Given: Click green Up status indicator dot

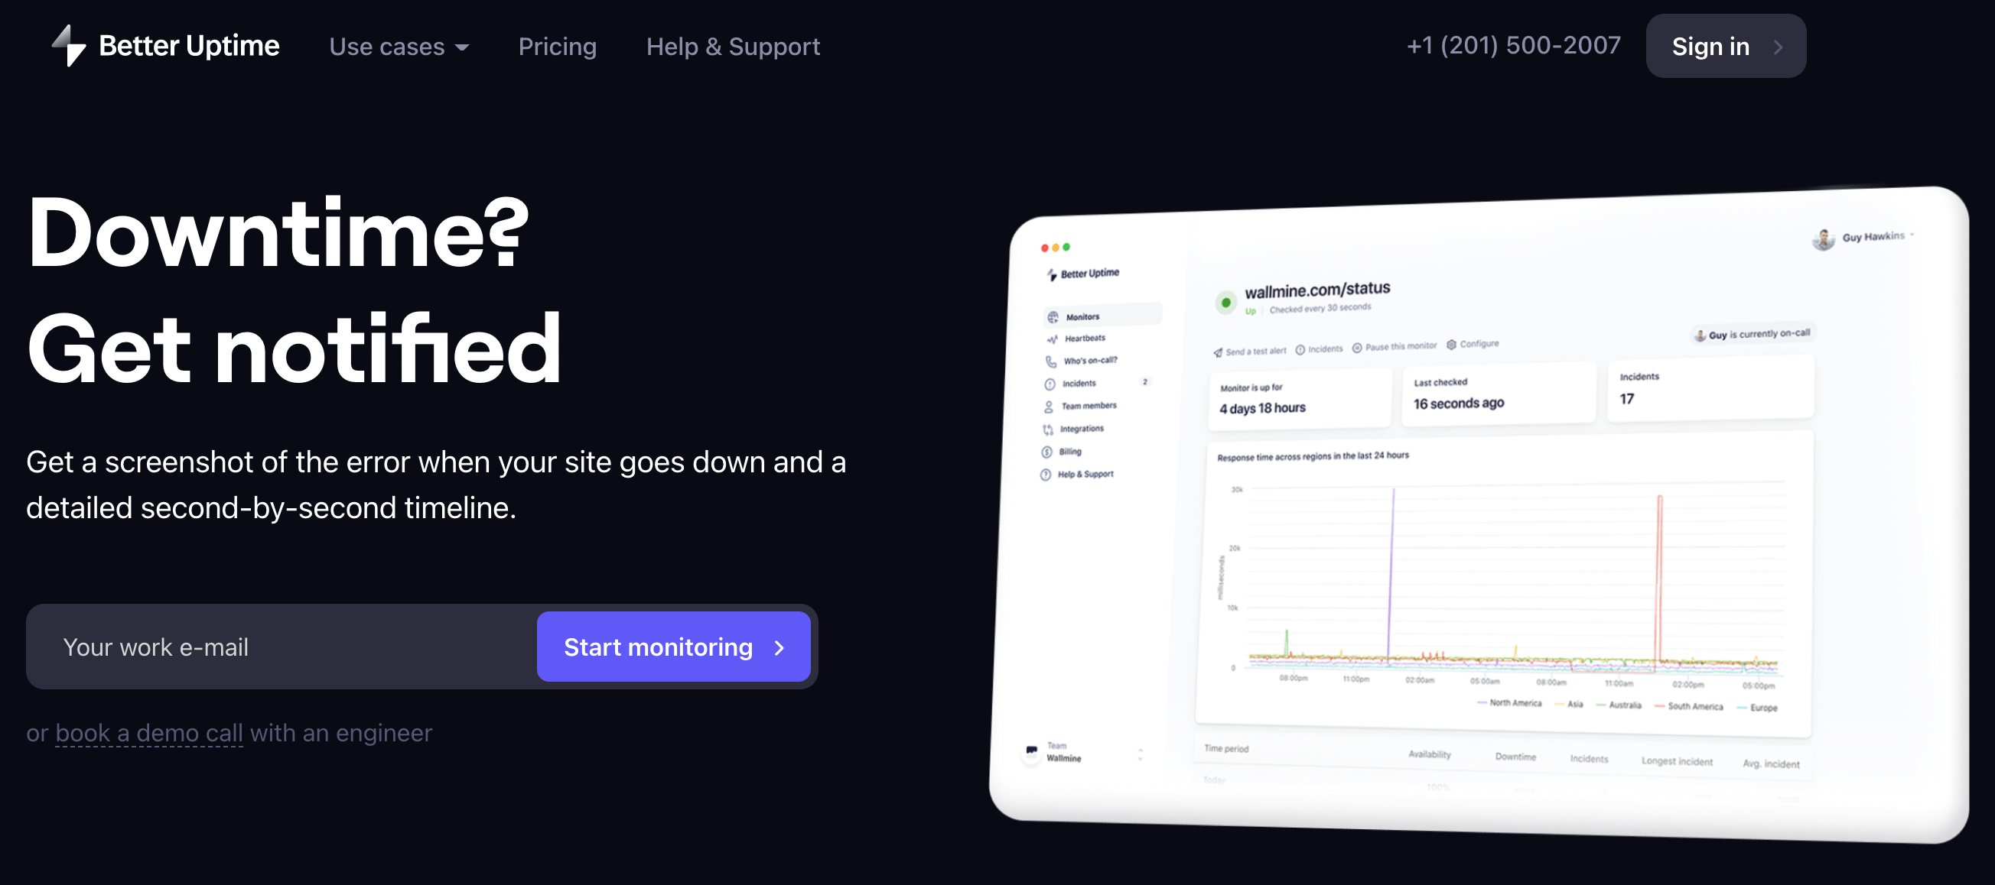Looking at the screenshot, I should pos(1226,303).
